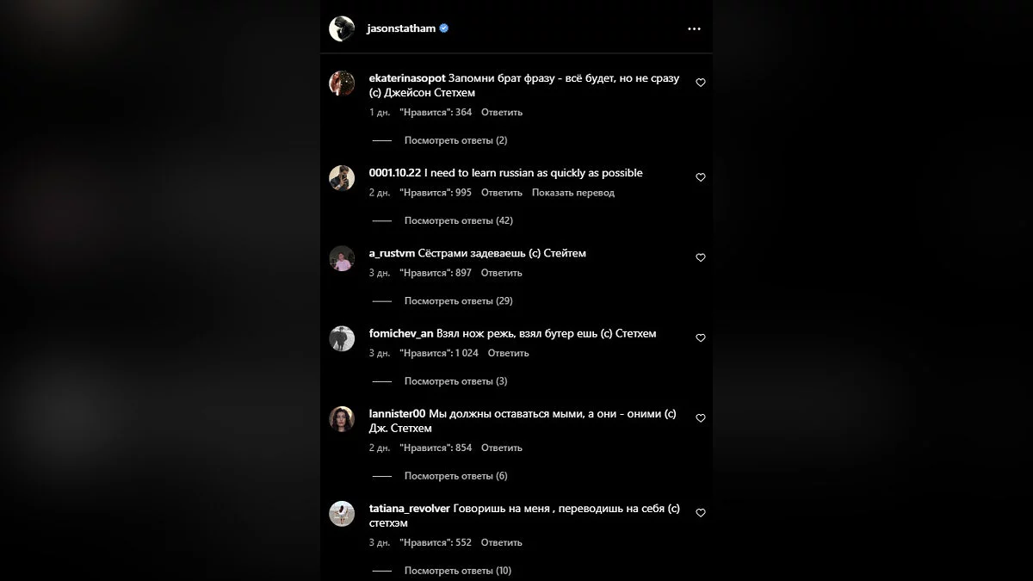Image resolution: width=1033 pixels, height=581 pixels.
Task: Expand the 42 replies thread
Action: pyautogui.click(x=458, y=220)
